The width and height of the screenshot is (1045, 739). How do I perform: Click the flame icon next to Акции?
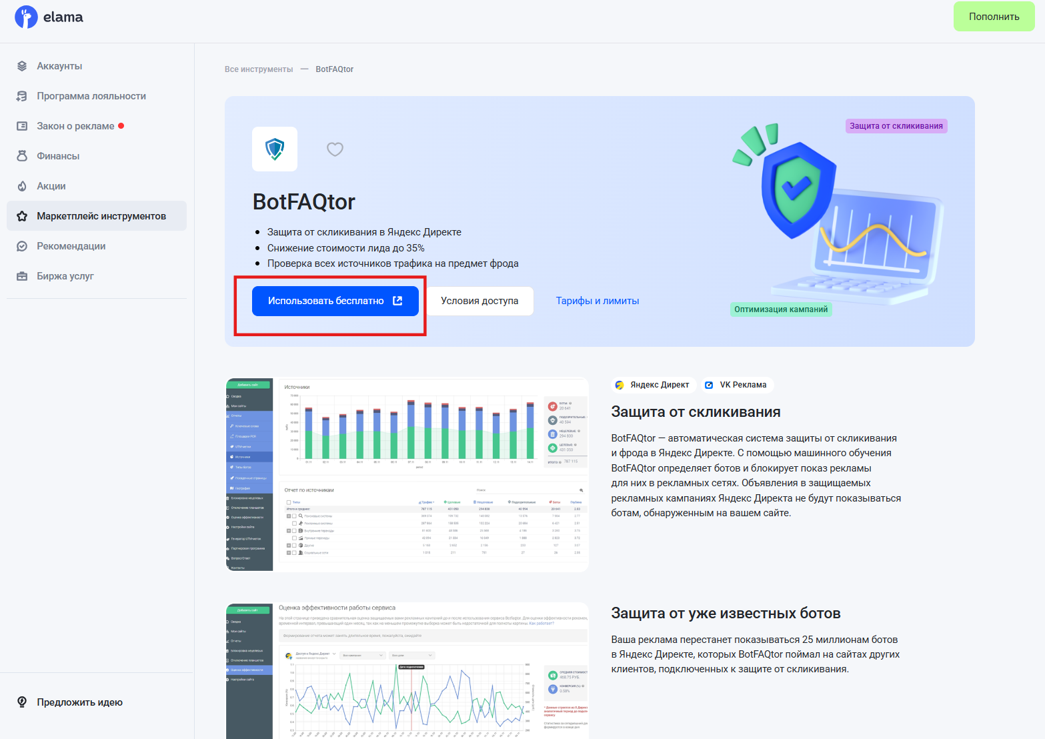(22, 185)
